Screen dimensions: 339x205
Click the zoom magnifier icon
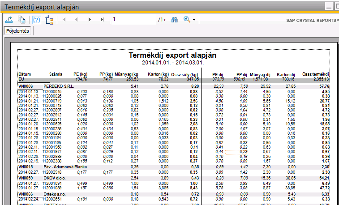(x=187, y=19)
